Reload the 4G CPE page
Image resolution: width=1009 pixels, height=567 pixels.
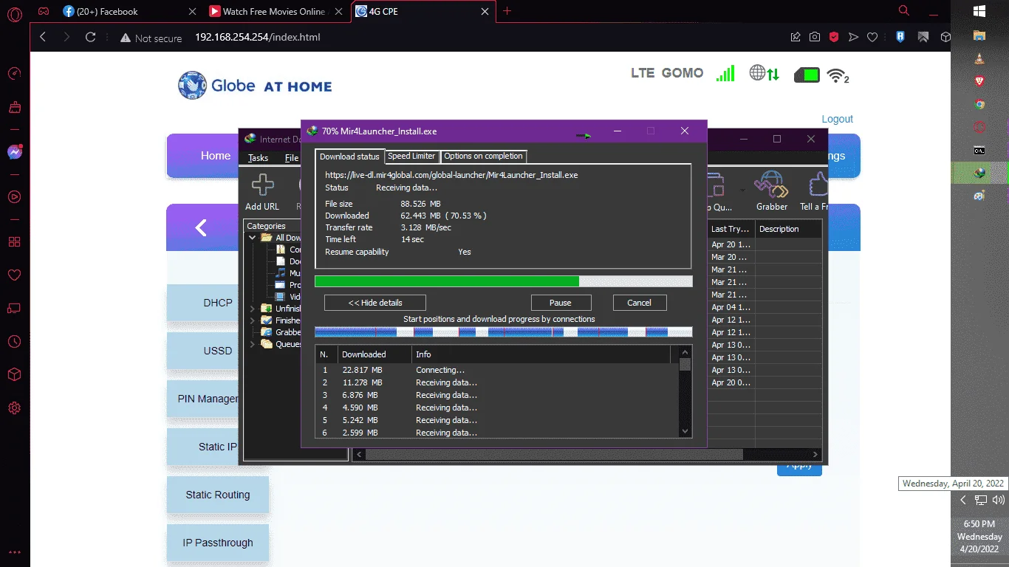click(x=91, y=37)
